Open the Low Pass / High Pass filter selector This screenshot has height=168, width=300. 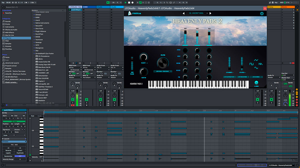(163, 71)
